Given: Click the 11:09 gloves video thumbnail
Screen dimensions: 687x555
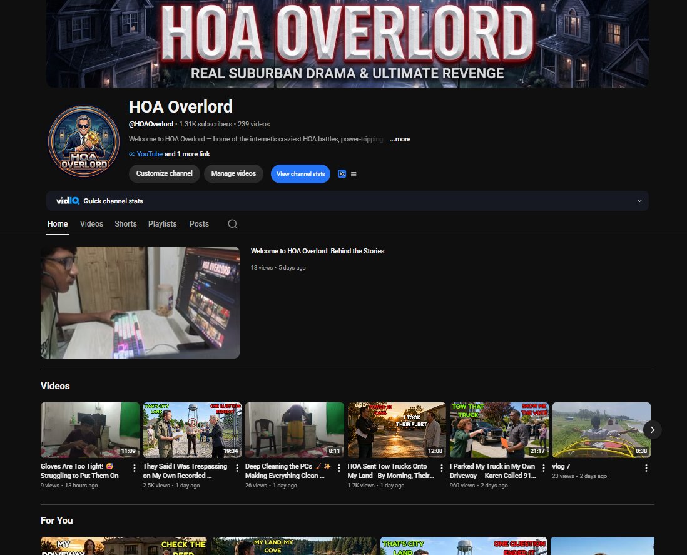Looking at the screenshot, I should (90, 430).
